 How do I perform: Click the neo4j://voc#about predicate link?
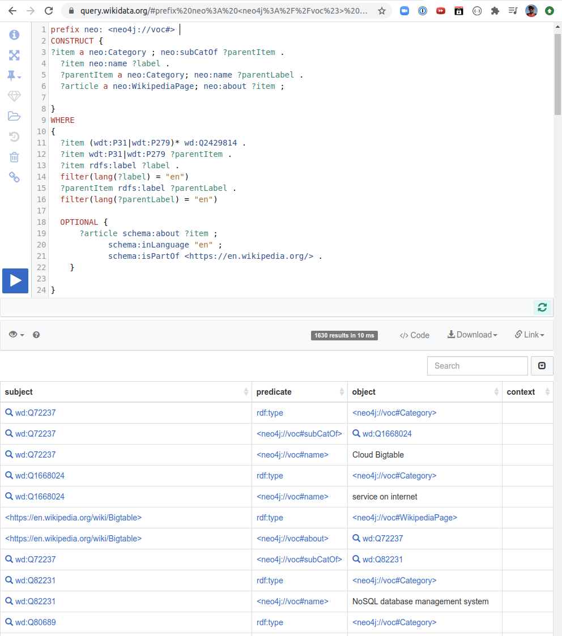click(x=292, y=539)
